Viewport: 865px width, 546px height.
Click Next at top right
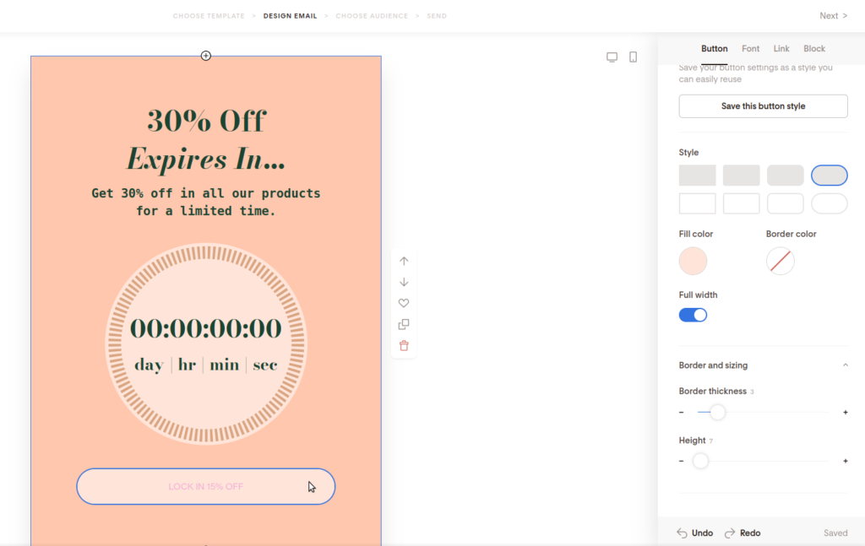[x=833, y=16]
